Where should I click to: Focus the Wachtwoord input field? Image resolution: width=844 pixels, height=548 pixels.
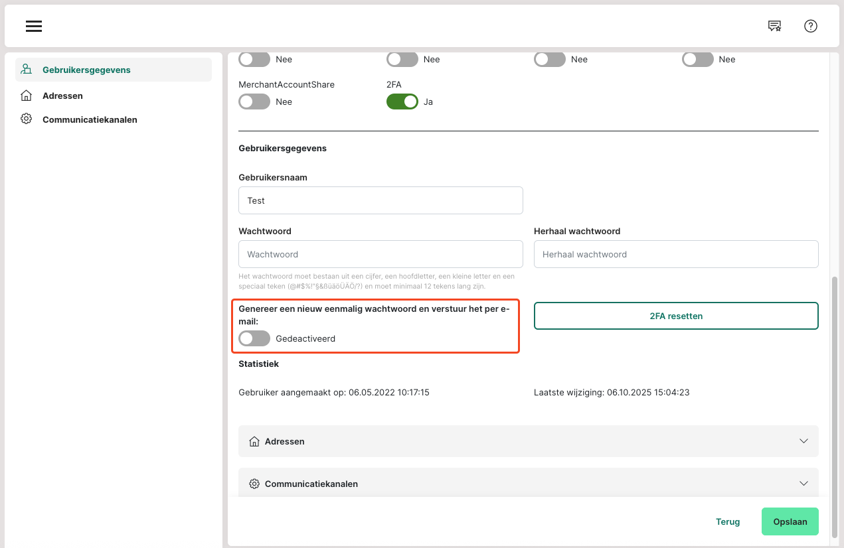[x=380, y=254]
